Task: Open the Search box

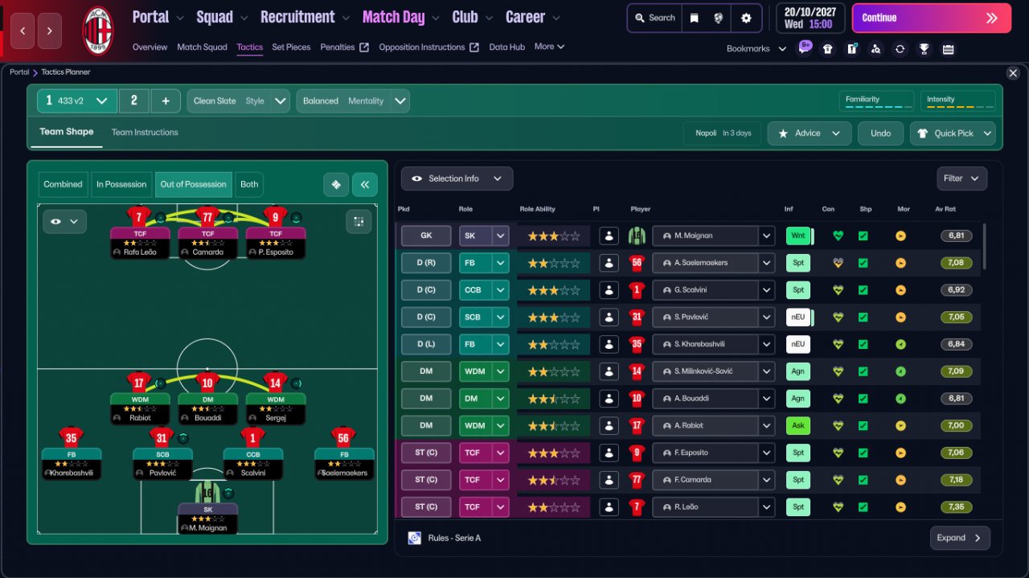Action: [655, 18]
